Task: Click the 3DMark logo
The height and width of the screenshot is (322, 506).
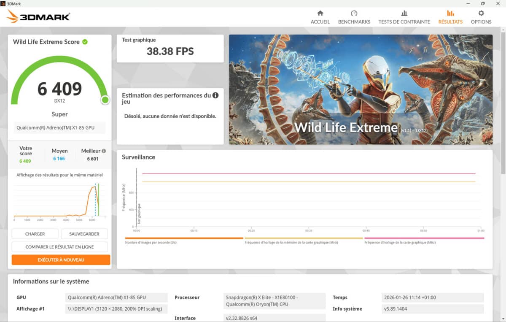Action: [38, 16]
